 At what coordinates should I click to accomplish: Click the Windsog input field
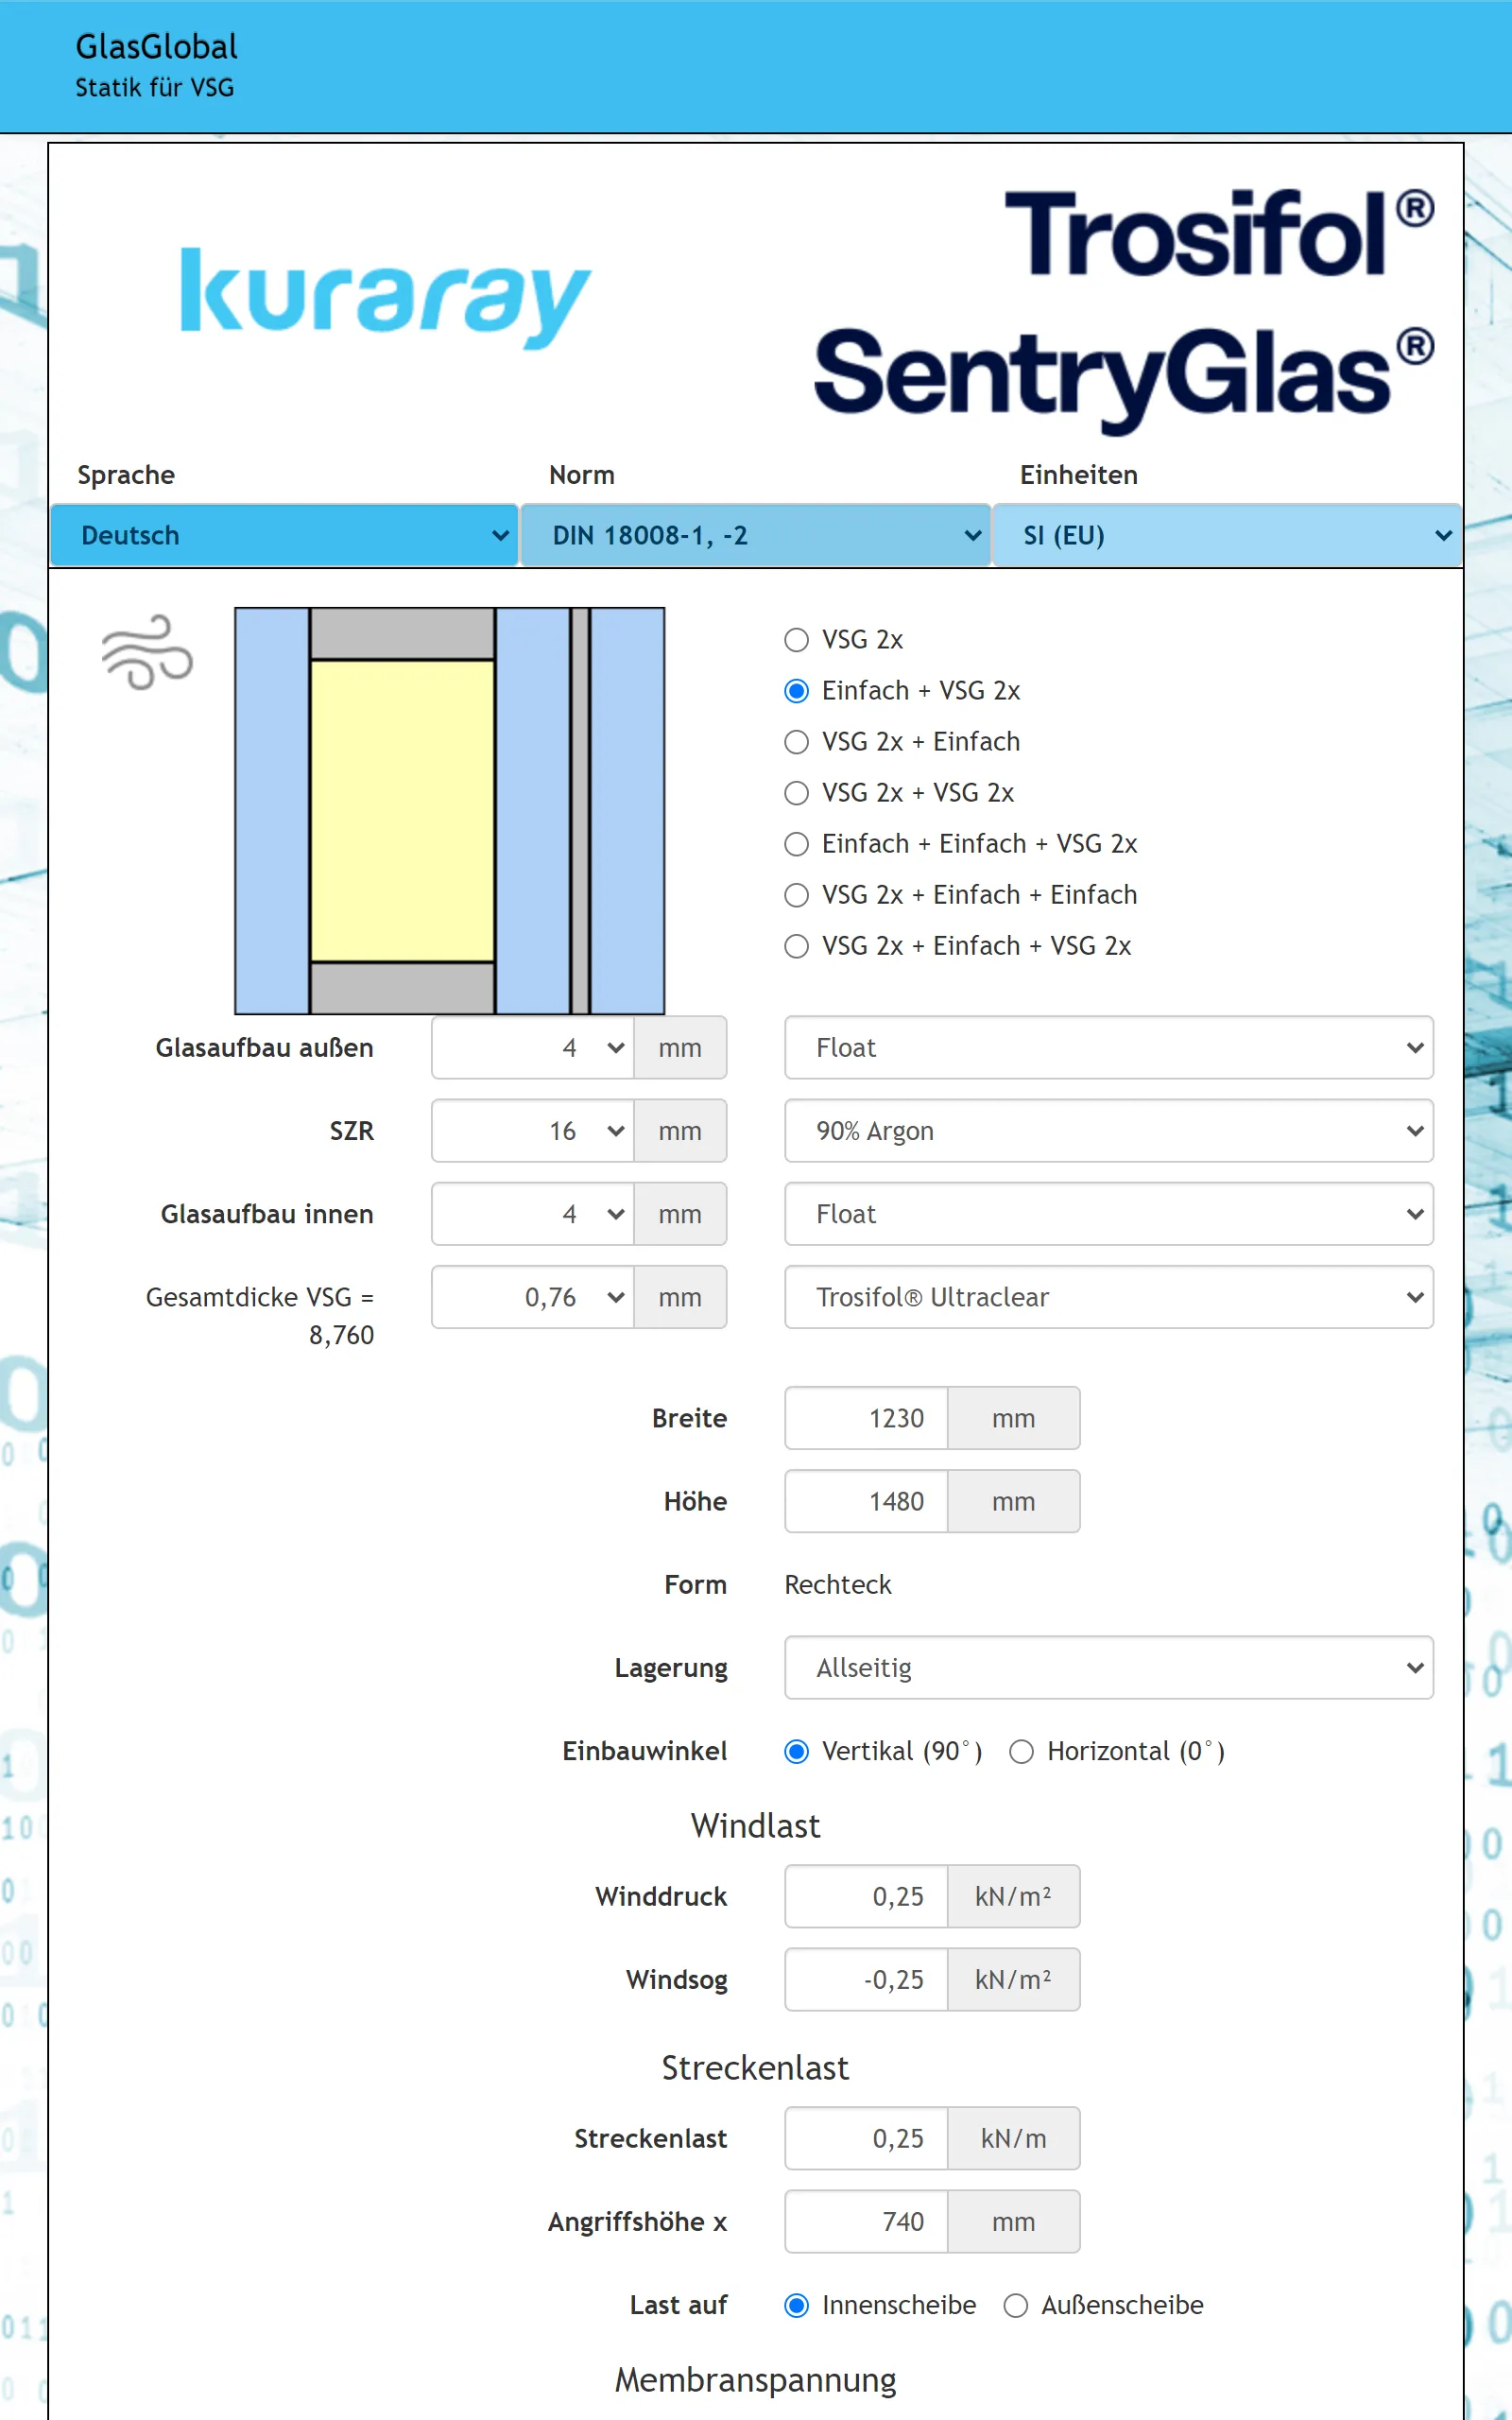click(866, 1978)
